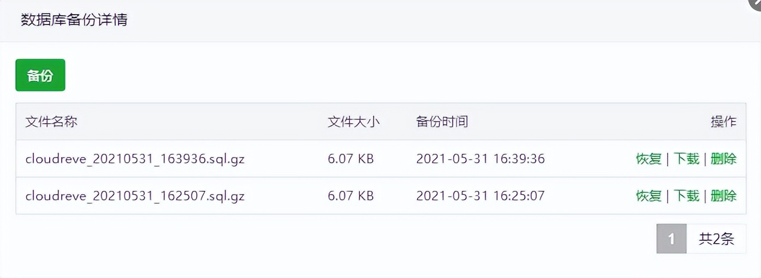Delete the cloudreve_20210531_162507.sql.gz backup

(x=723, y=195)
